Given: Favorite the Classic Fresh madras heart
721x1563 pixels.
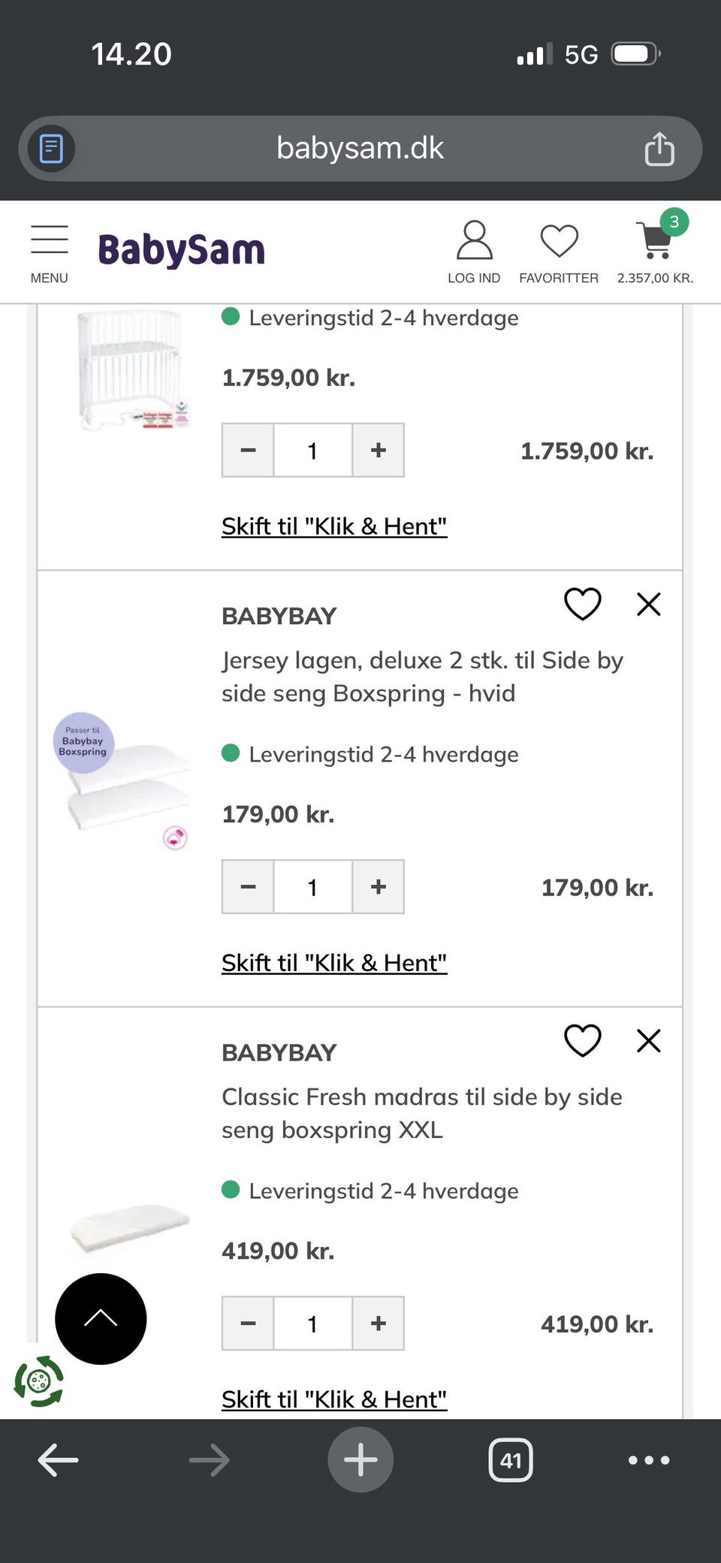Looking at the screenshot, I should pyautogui.click(x=582, y=1040).
